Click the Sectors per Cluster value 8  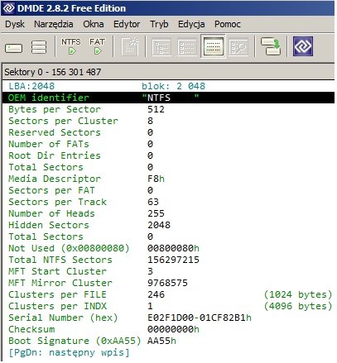(x=150, y=121)
